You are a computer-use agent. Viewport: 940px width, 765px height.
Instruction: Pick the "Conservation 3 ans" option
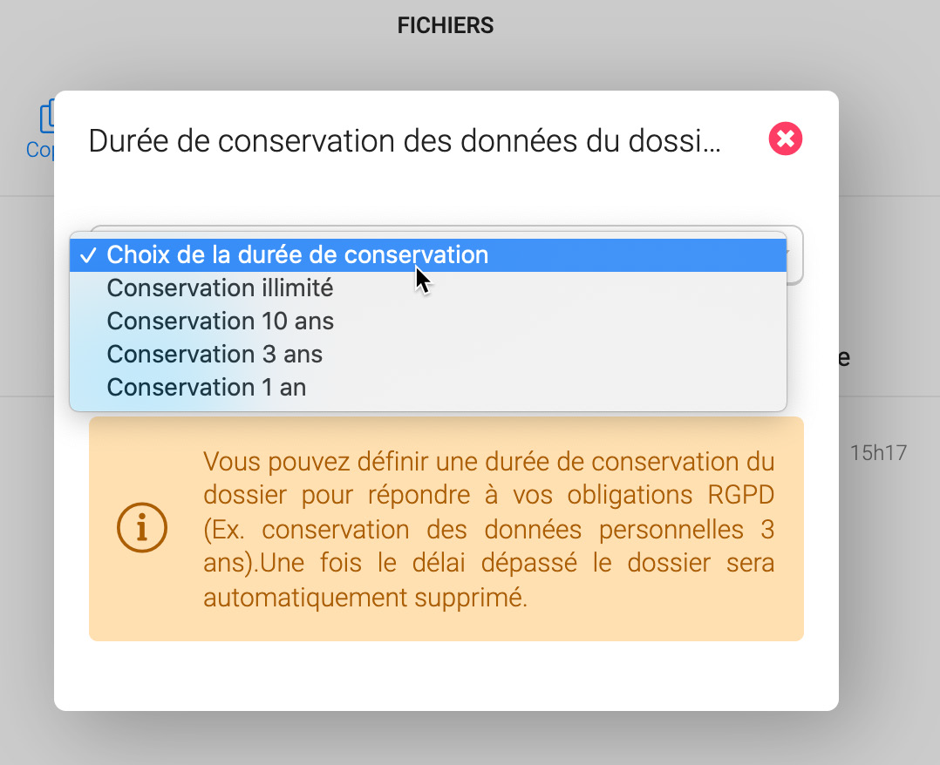click(x=215, y=355)
